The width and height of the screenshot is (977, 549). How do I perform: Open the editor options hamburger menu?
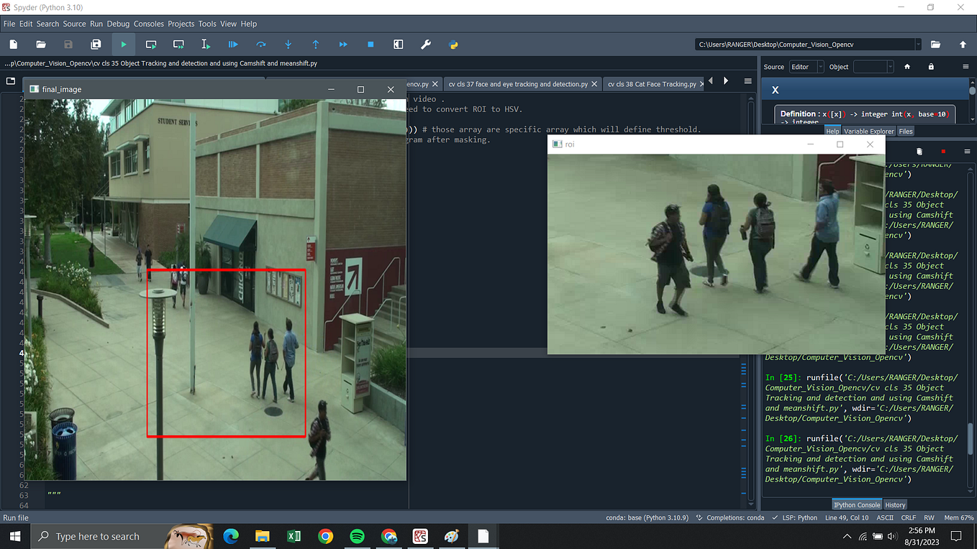click(x=748, y=81)
